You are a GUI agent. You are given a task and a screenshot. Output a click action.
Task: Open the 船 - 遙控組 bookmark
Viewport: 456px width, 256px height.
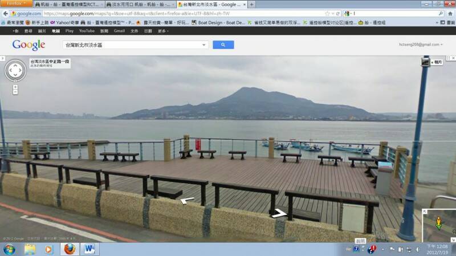coord(372,22)
